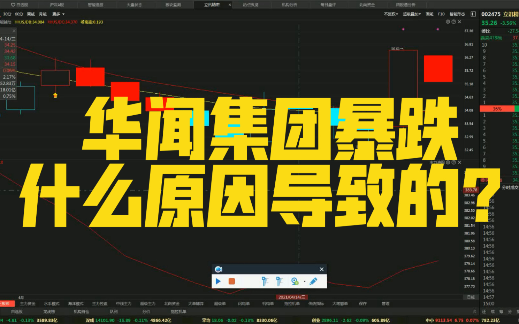Viewport: 519px width, 324px height.
Task: Click 保存 to save indicator layout
Action: tap(363, 303)
